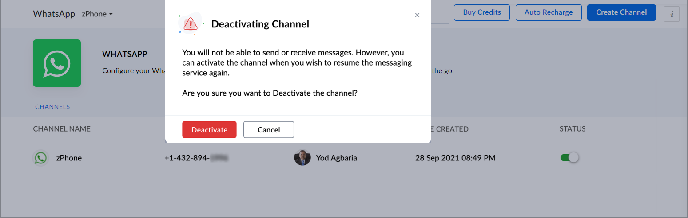Screen dimensions: 688x218
Task: Close the Deactivating Channel dialog with X
Action: tap(417, 15)
